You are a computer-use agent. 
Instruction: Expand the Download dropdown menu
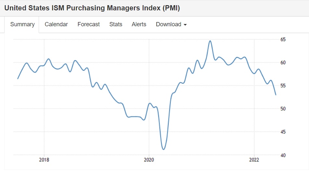coord(171,24)
